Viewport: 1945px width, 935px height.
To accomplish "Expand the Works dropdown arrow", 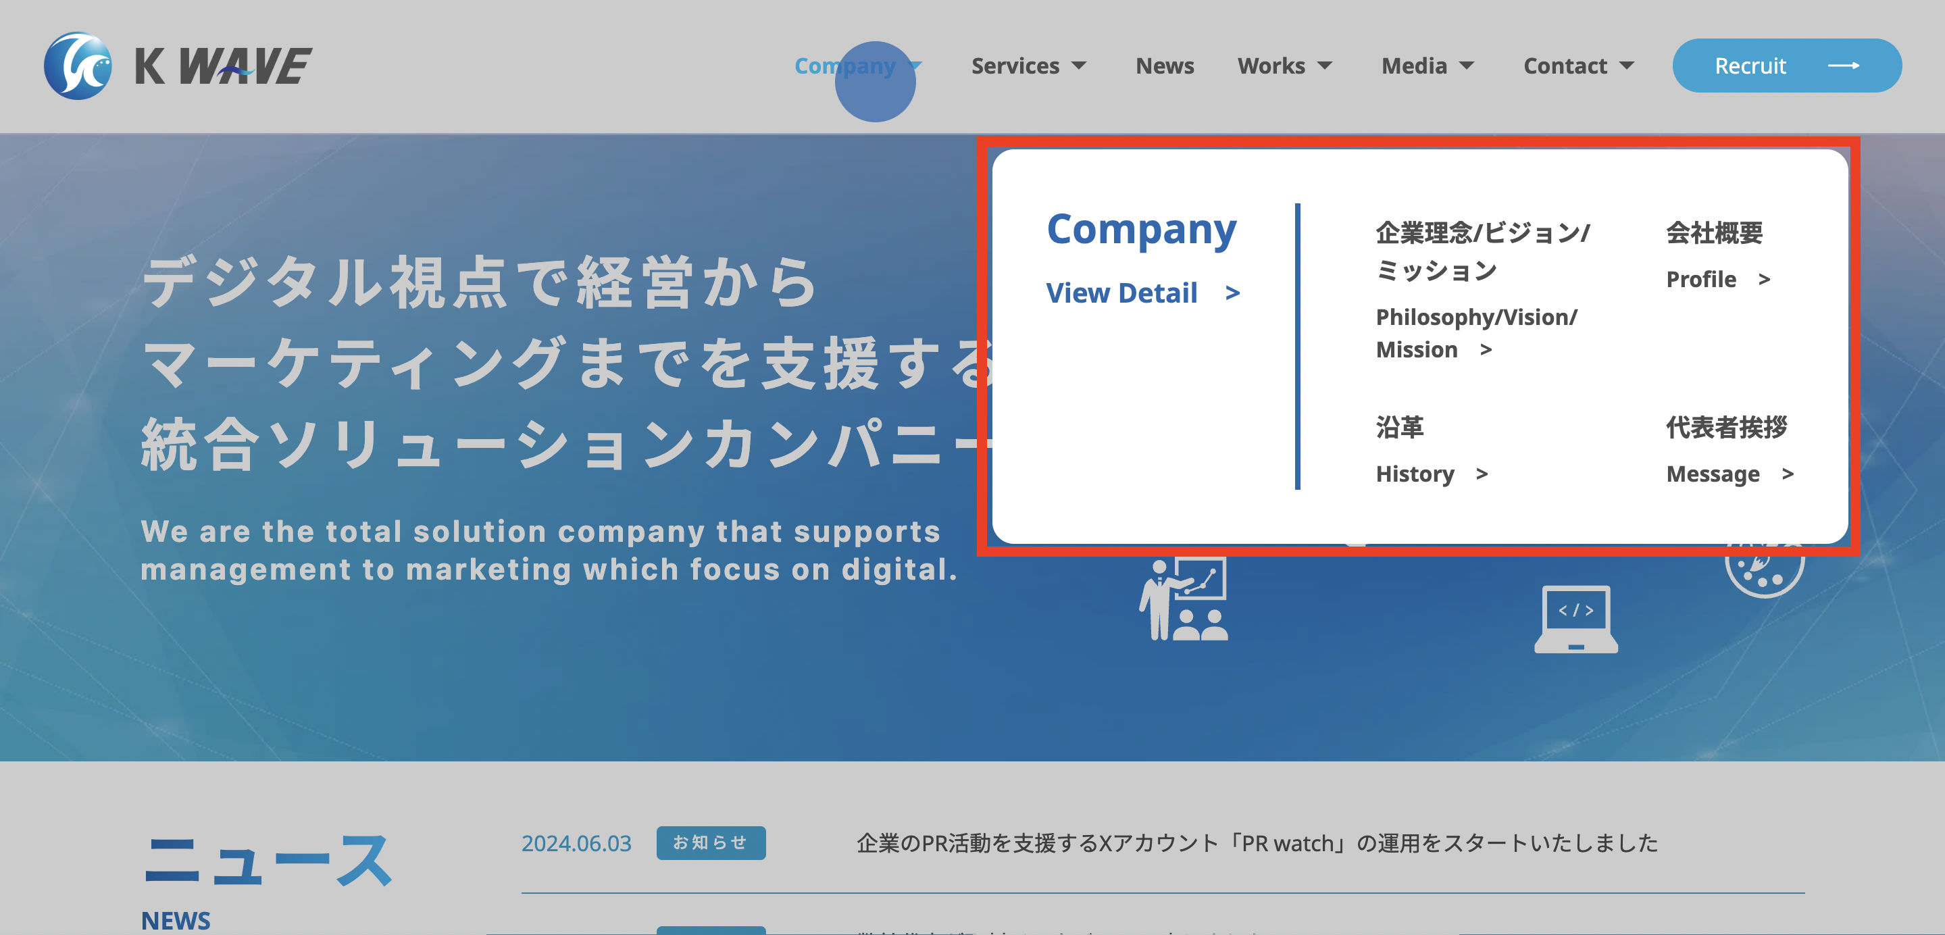I will (x=1325, y=66).
